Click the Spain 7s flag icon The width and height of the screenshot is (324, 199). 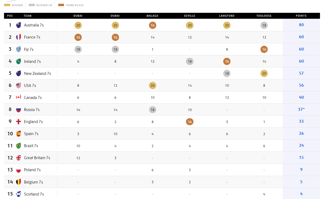pyautogui.click(x=18, y=133)
